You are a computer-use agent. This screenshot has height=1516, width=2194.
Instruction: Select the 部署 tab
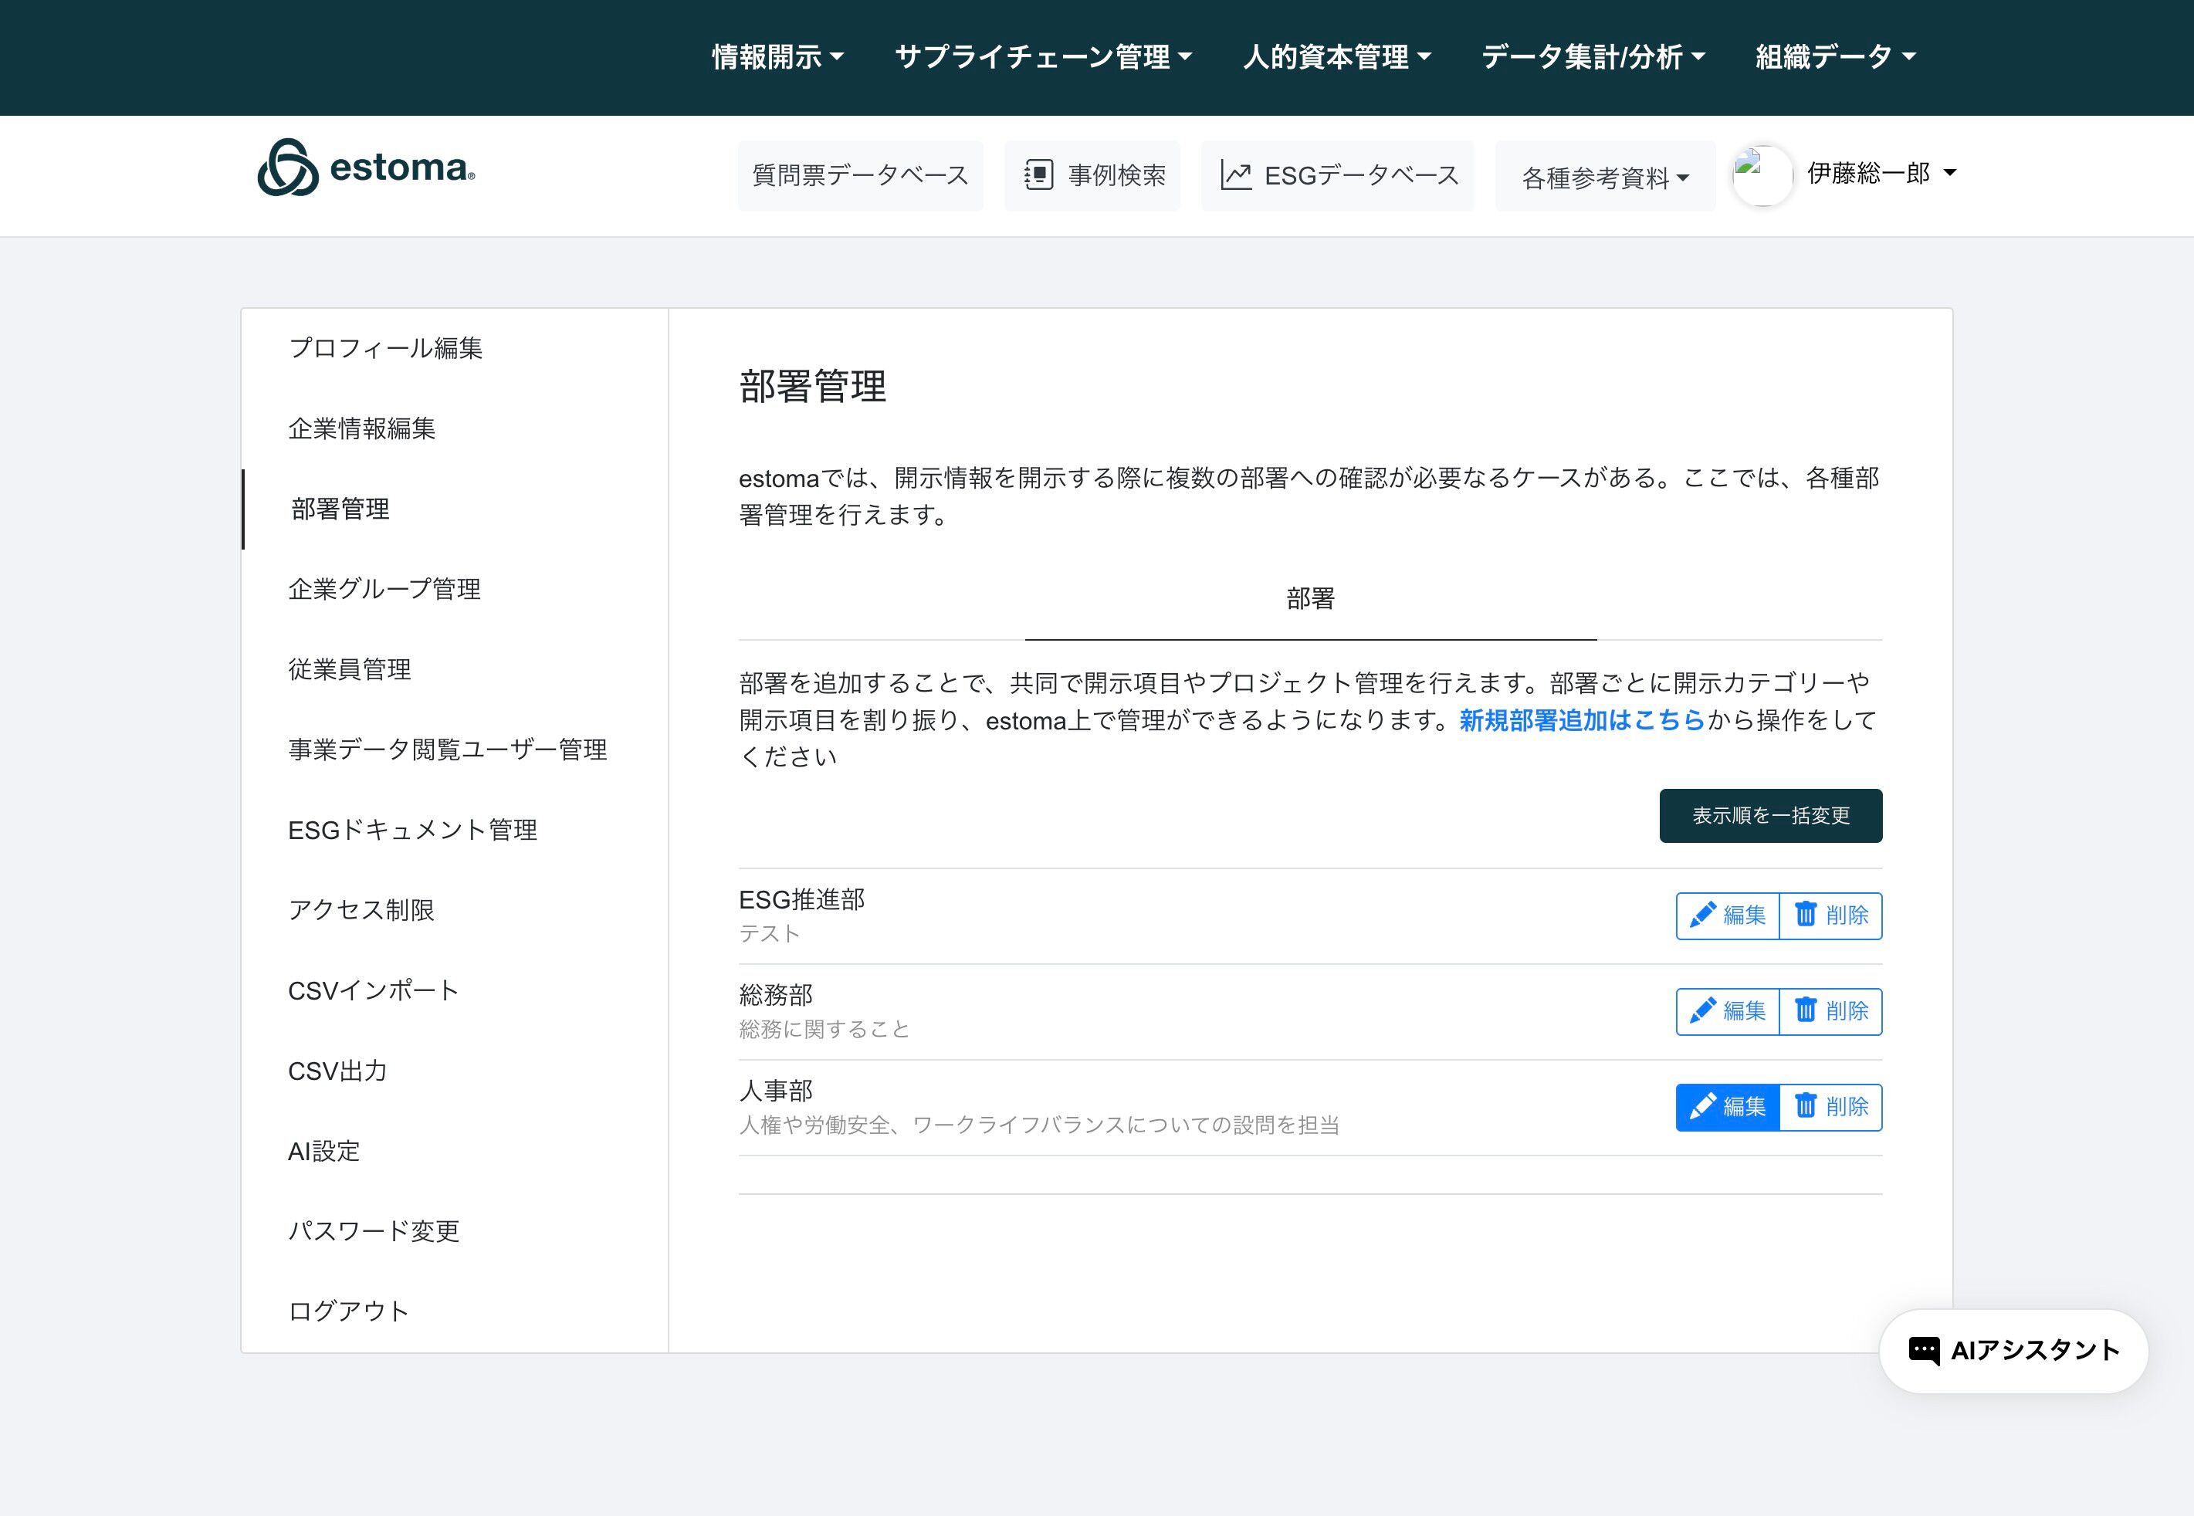[x=1310, y=599]
